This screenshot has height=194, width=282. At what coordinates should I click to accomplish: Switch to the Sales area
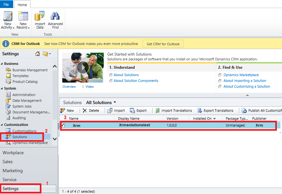pyautogui.click(x=8, y=162)
